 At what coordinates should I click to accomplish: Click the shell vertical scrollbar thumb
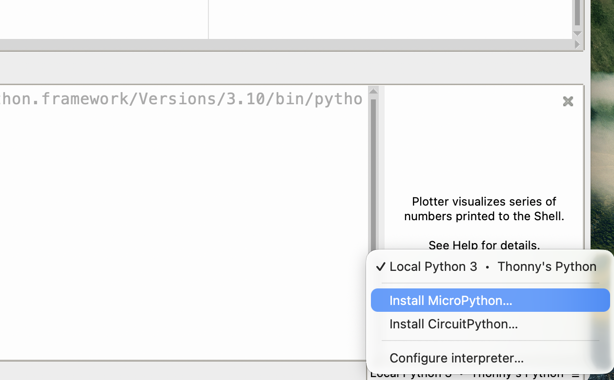pos(373,175)
